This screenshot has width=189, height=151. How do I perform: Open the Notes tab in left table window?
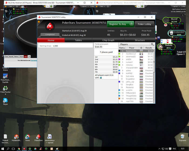click(16, 56)
